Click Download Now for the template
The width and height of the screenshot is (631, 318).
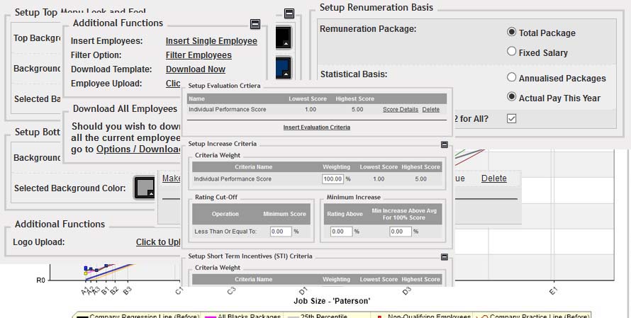click(196, 69)
